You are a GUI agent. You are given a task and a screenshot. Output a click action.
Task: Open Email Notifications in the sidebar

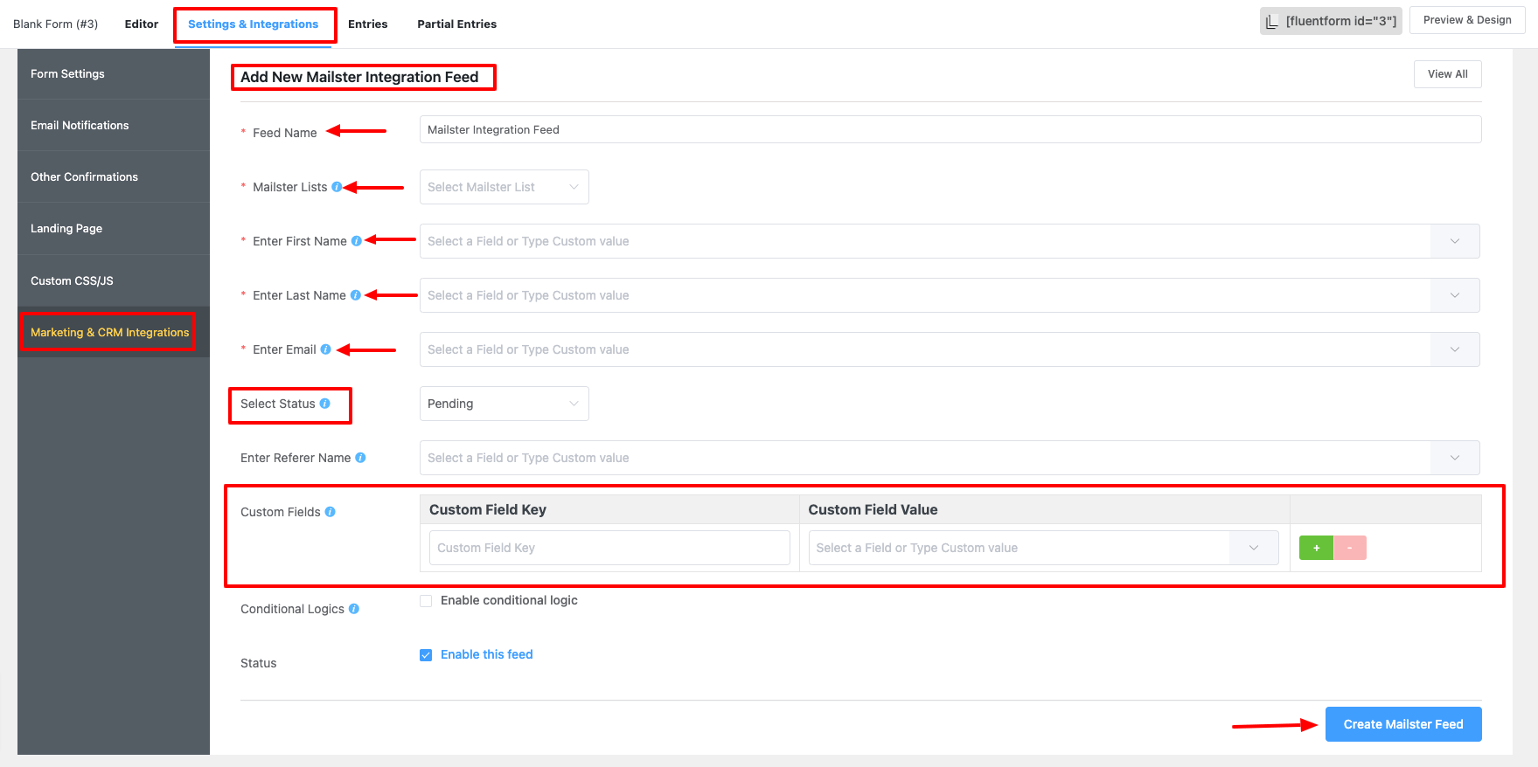pos(80,126)
